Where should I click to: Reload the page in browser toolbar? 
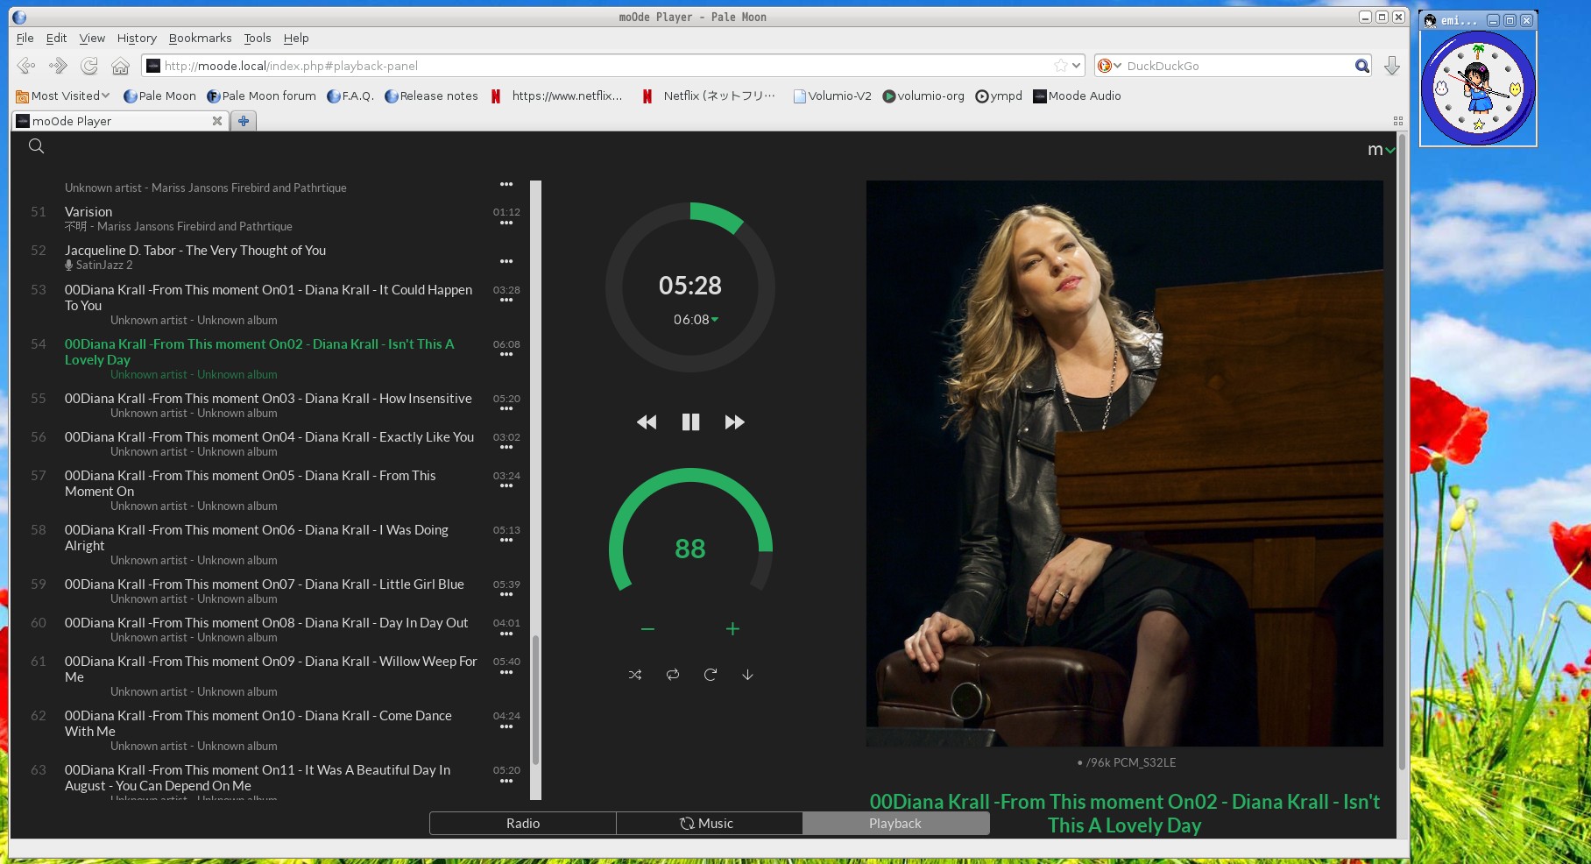click(89, 66)
